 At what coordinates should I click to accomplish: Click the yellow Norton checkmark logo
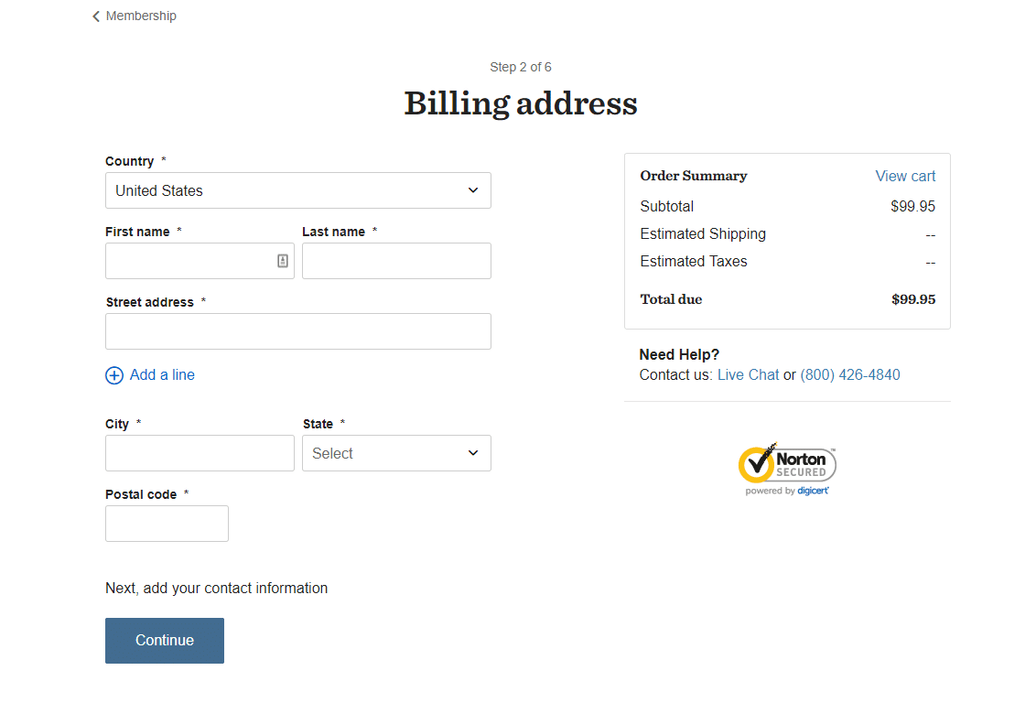pyautogui.click(x=756, y=464)
